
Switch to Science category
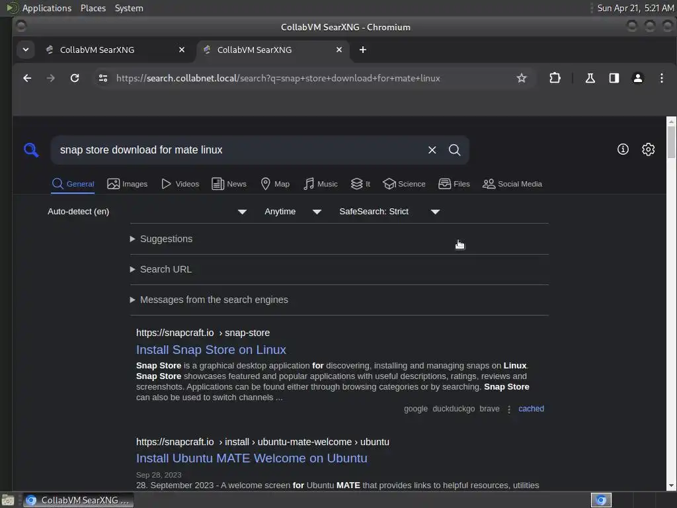pyautogui.click(x=404, y=184)
